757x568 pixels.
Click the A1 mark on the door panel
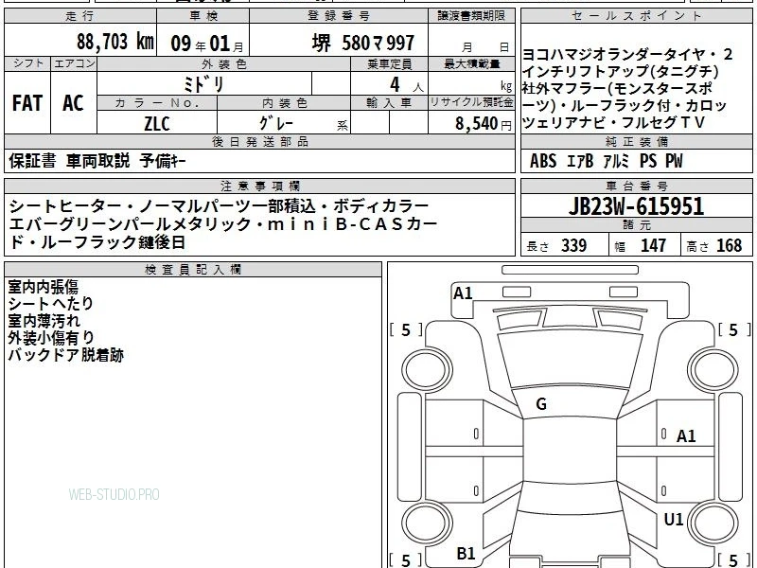click(x=686, y=436)
